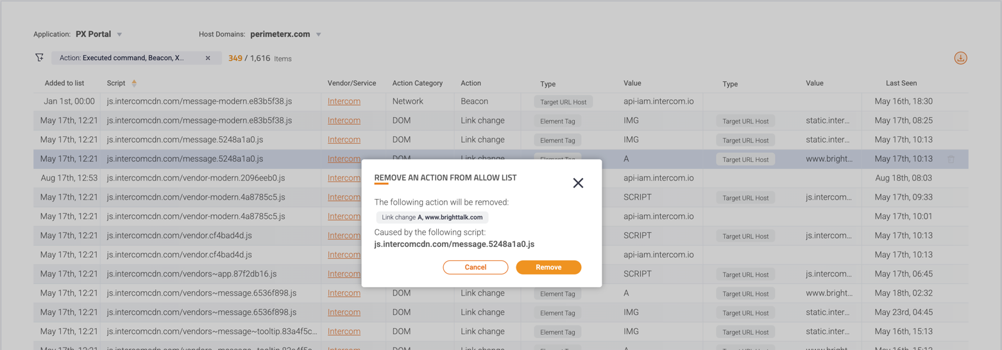Screen dimensions: 1002x350
Task: Open Intercom link in vendors~message~tooltip row
Action: [344, 331]
